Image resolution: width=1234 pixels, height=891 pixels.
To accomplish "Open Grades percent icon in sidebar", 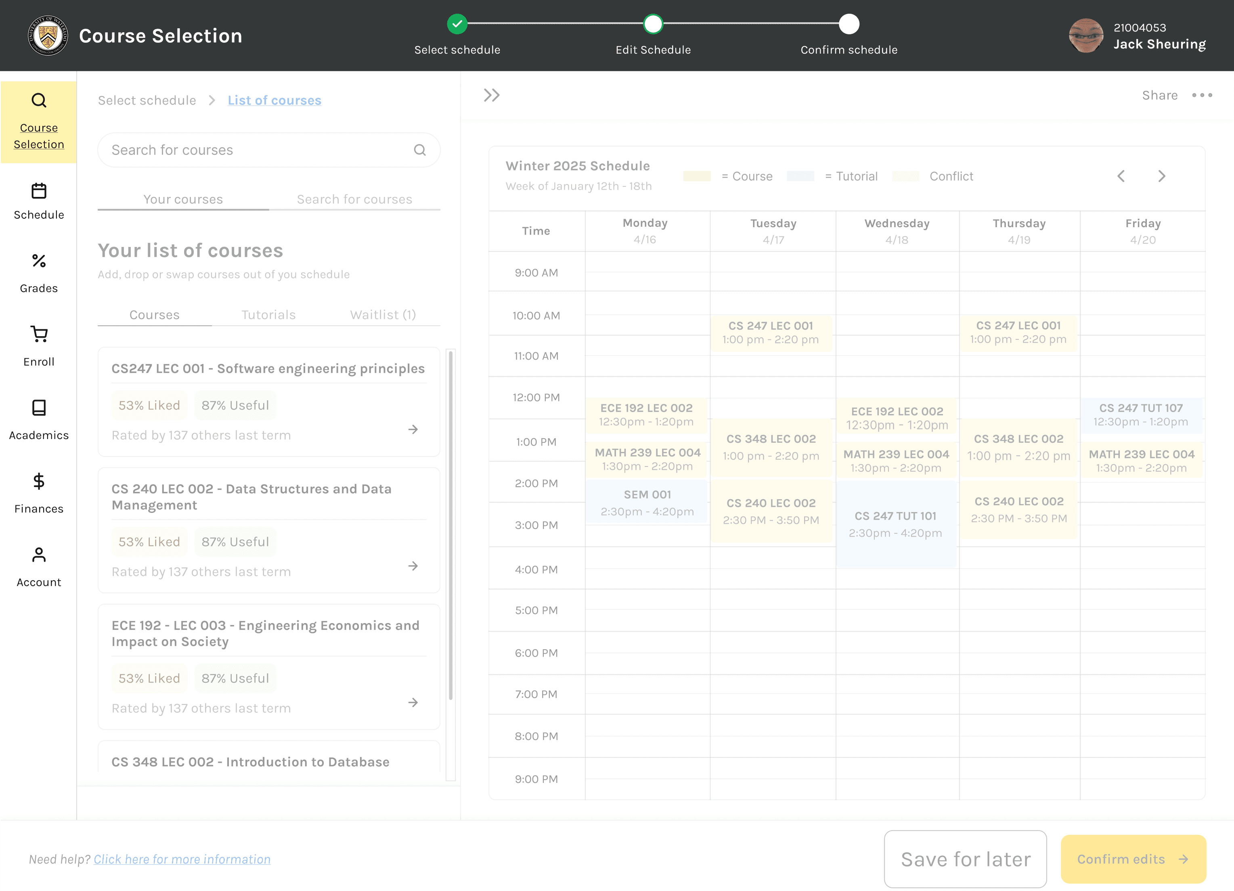I will (x=39, y=261).
